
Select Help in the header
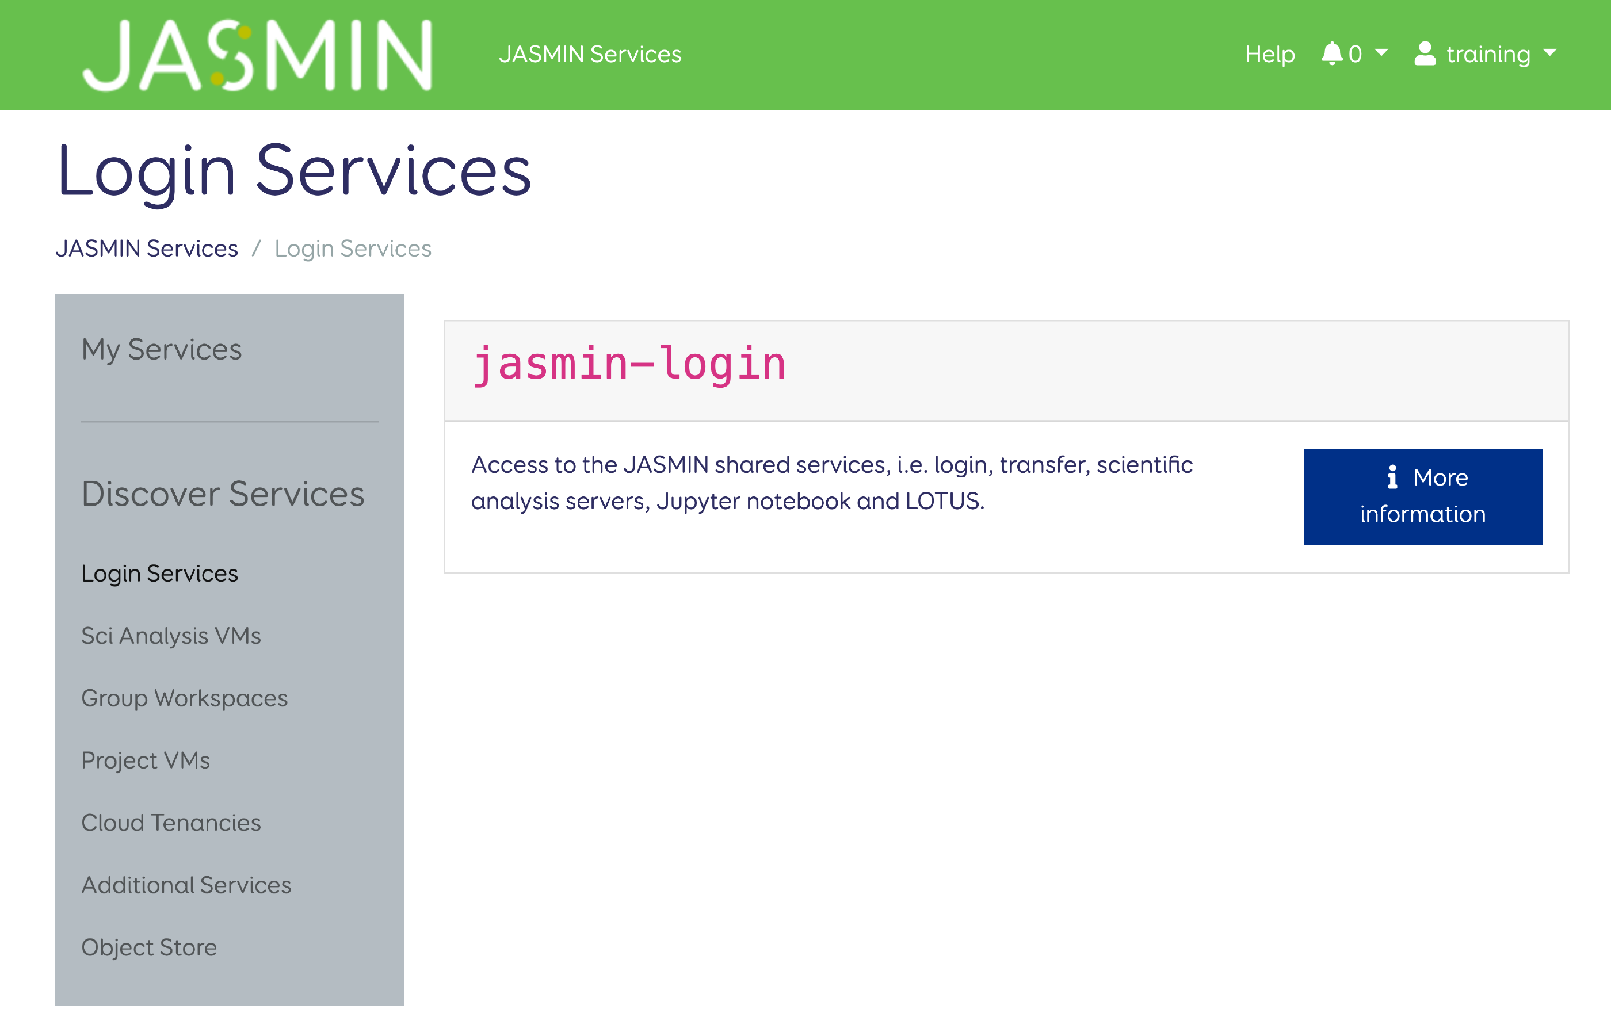point(1269,53)
